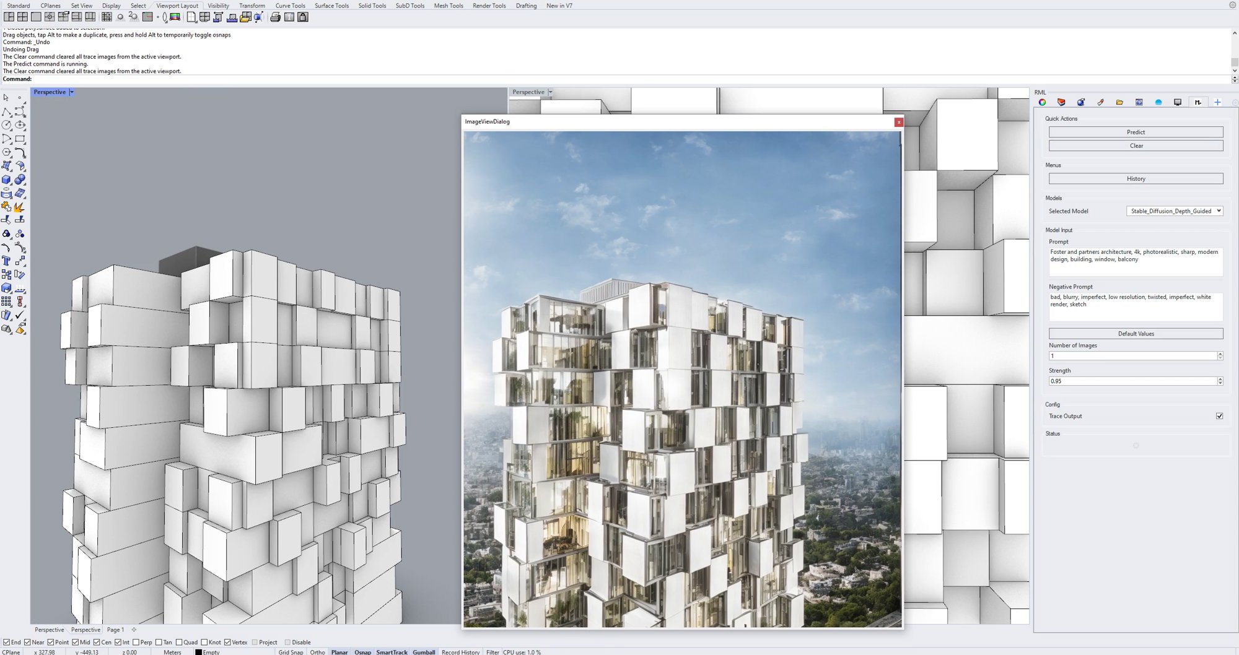Image resolution: width=1239 pixels, height=655 pixels.
Task: Uncheck the Trace Output checkbox
Action: pyautogui.click(x=1219, y=416)
